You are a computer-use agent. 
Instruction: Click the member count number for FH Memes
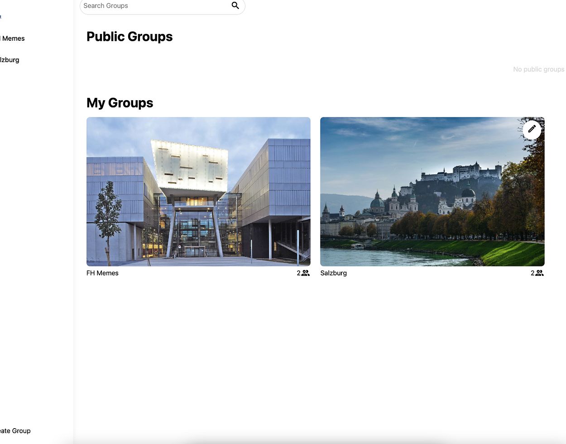point(298,273)
